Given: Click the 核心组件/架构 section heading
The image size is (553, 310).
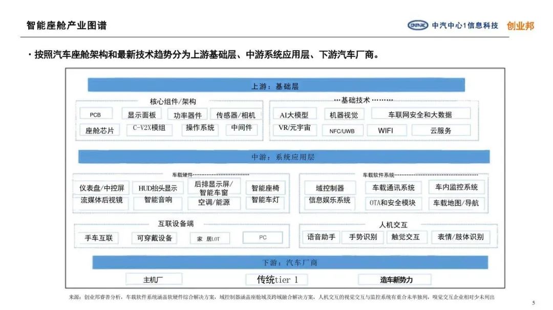Looking at the screenshot, I should pos(173,101).
